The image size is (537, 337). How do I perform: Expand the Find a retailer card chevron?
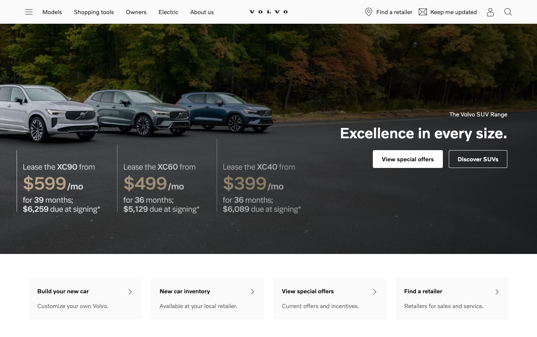(x=497, y=292)
